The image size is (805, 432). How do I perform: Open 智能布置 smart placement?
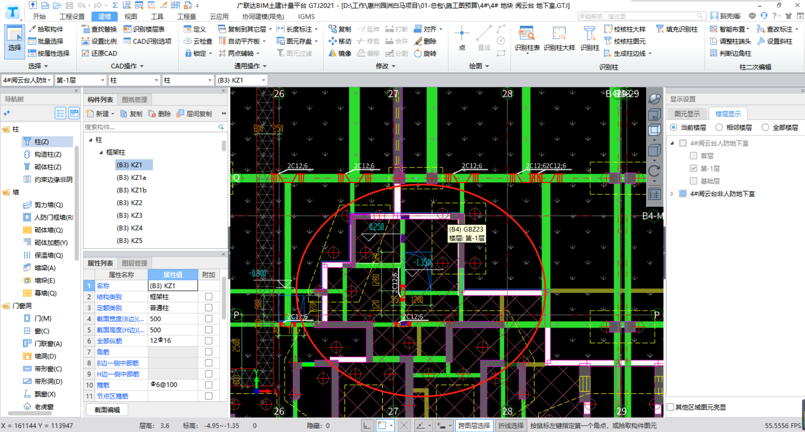tap(729, 29)
